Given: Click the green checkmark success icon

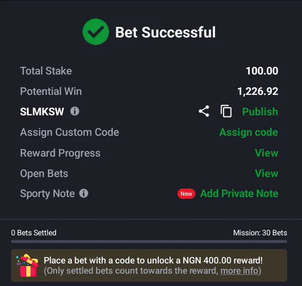Looking at the screenshot, I should click(96, 32).
